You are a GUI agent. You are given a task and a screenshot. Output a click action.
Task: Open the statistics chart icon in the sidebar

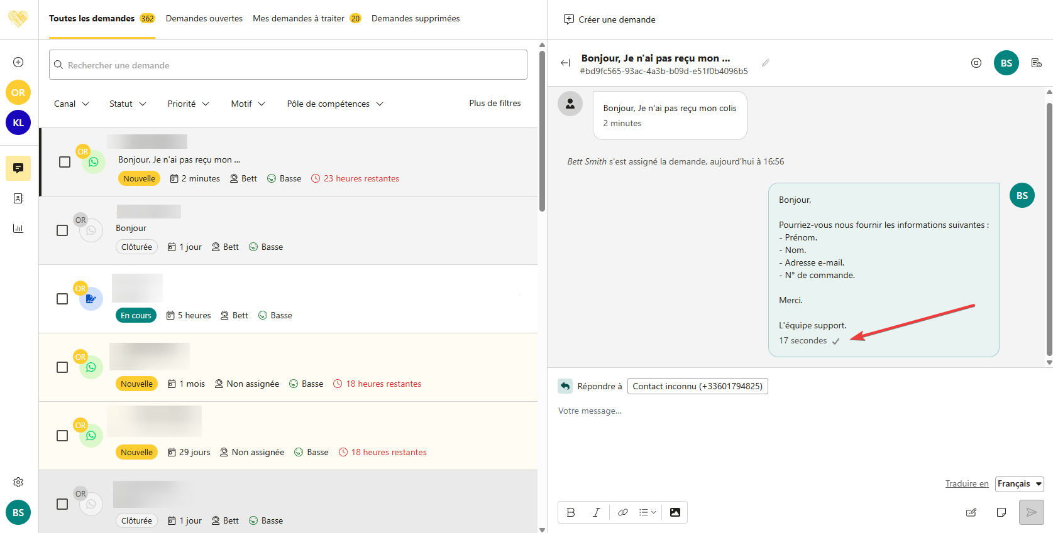18,229
